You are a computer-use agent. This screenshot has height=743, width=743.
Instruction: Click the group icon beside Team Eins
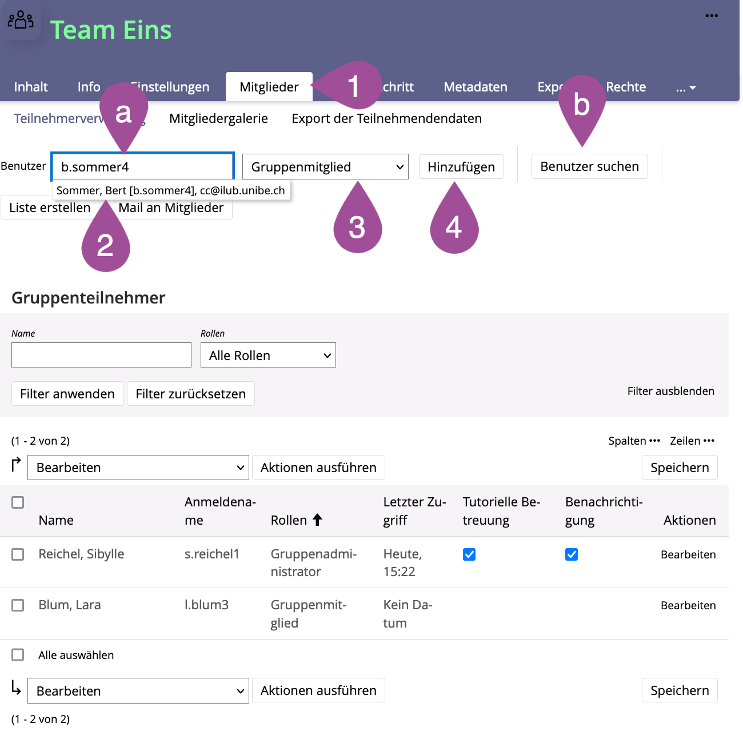21,21
